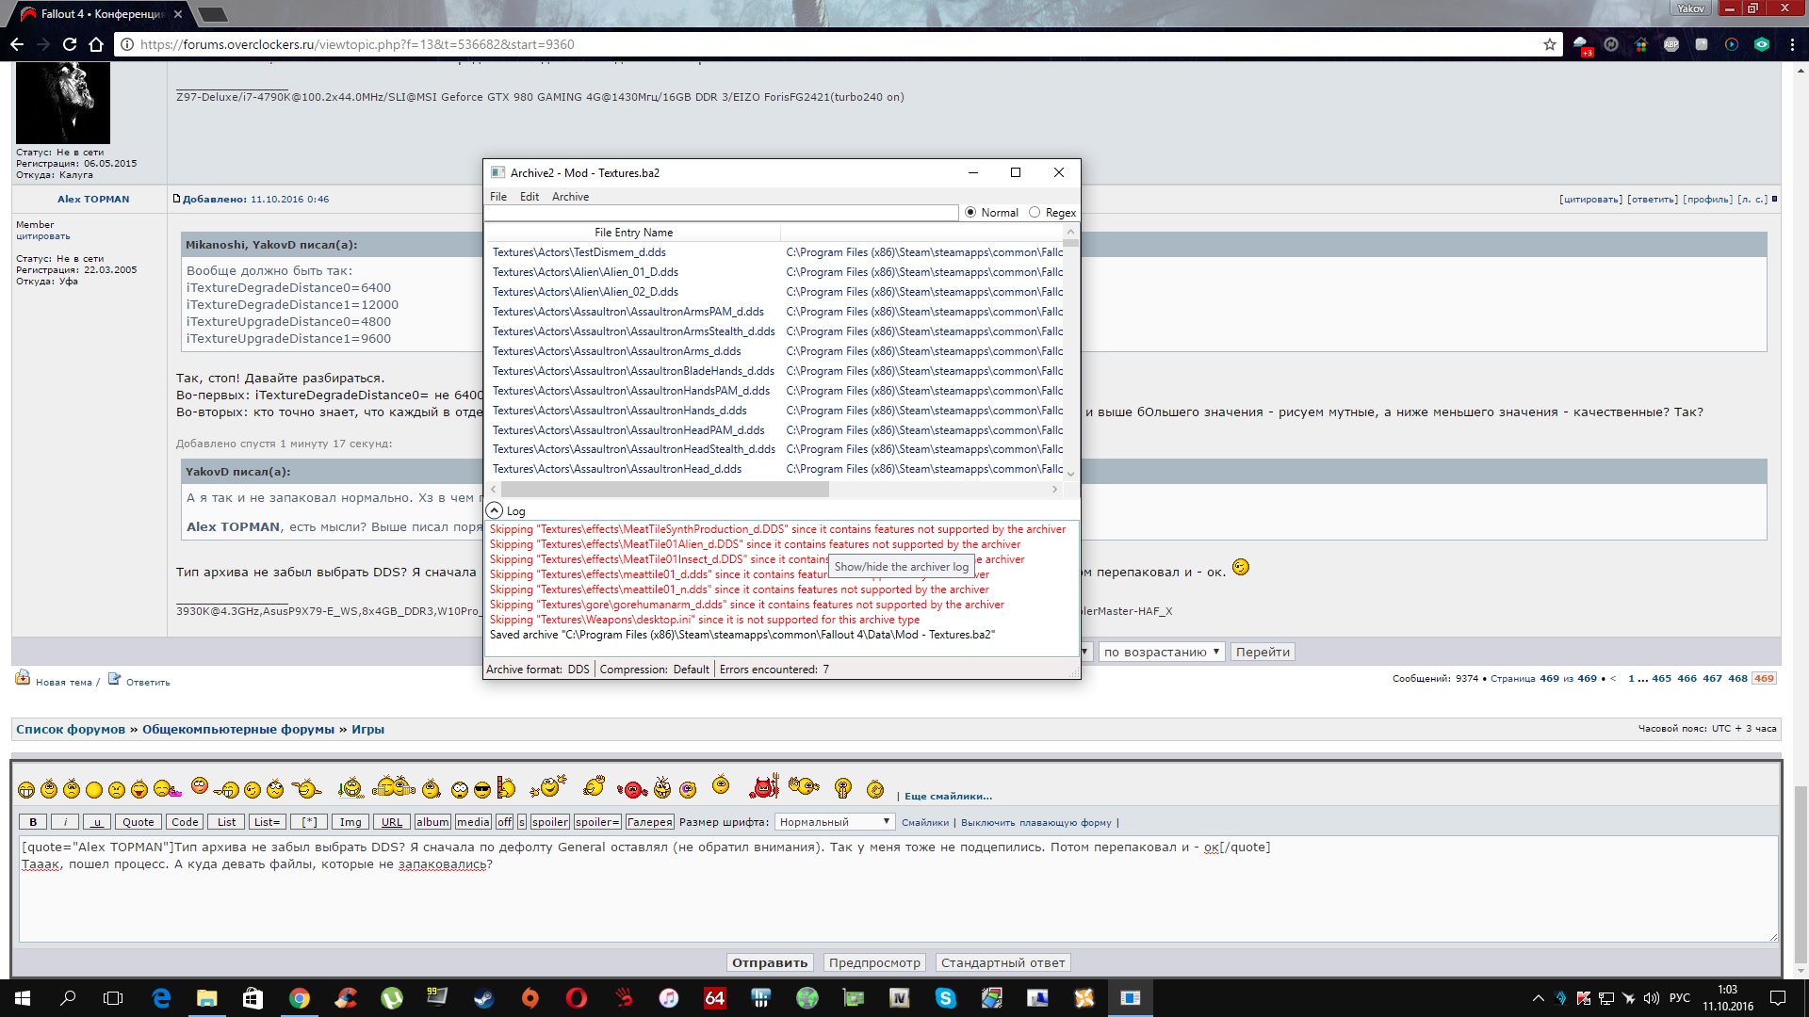Screen dimensions: 1809x1017
Task: Collapse the archiver Log section
Action: 495,510
